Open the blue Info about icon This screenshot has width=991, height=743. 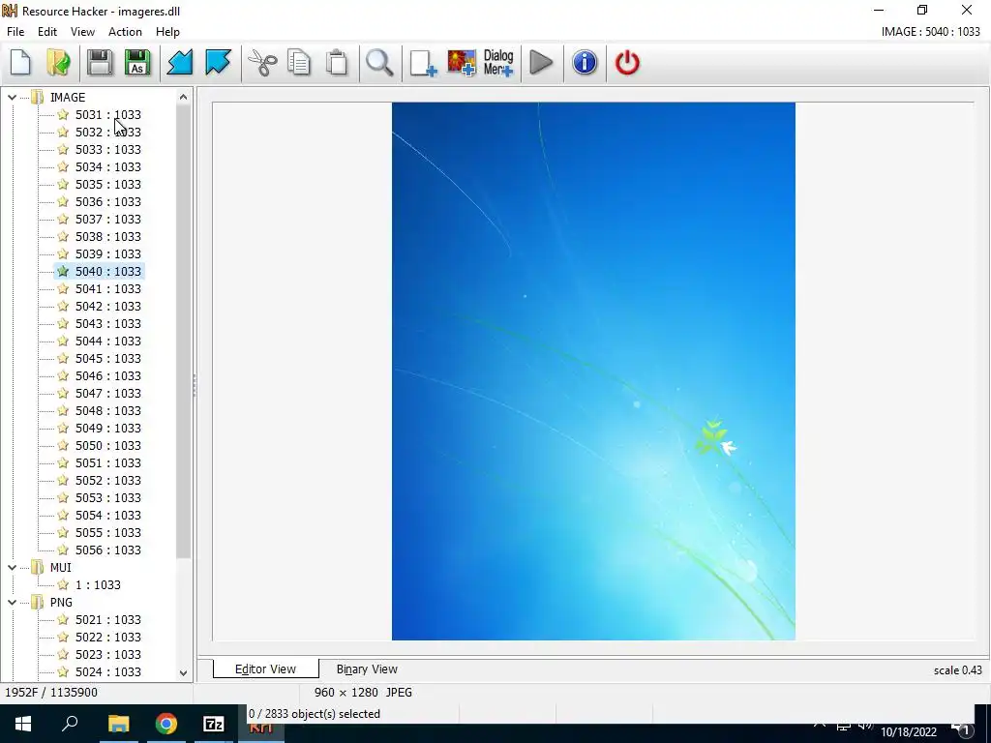585,63
